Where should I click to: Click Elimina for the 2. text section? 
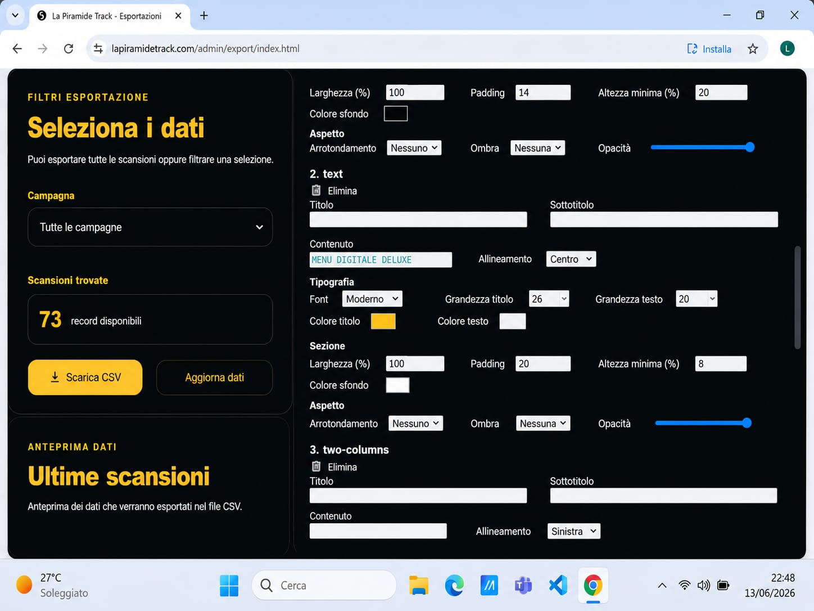coord(342,191)
